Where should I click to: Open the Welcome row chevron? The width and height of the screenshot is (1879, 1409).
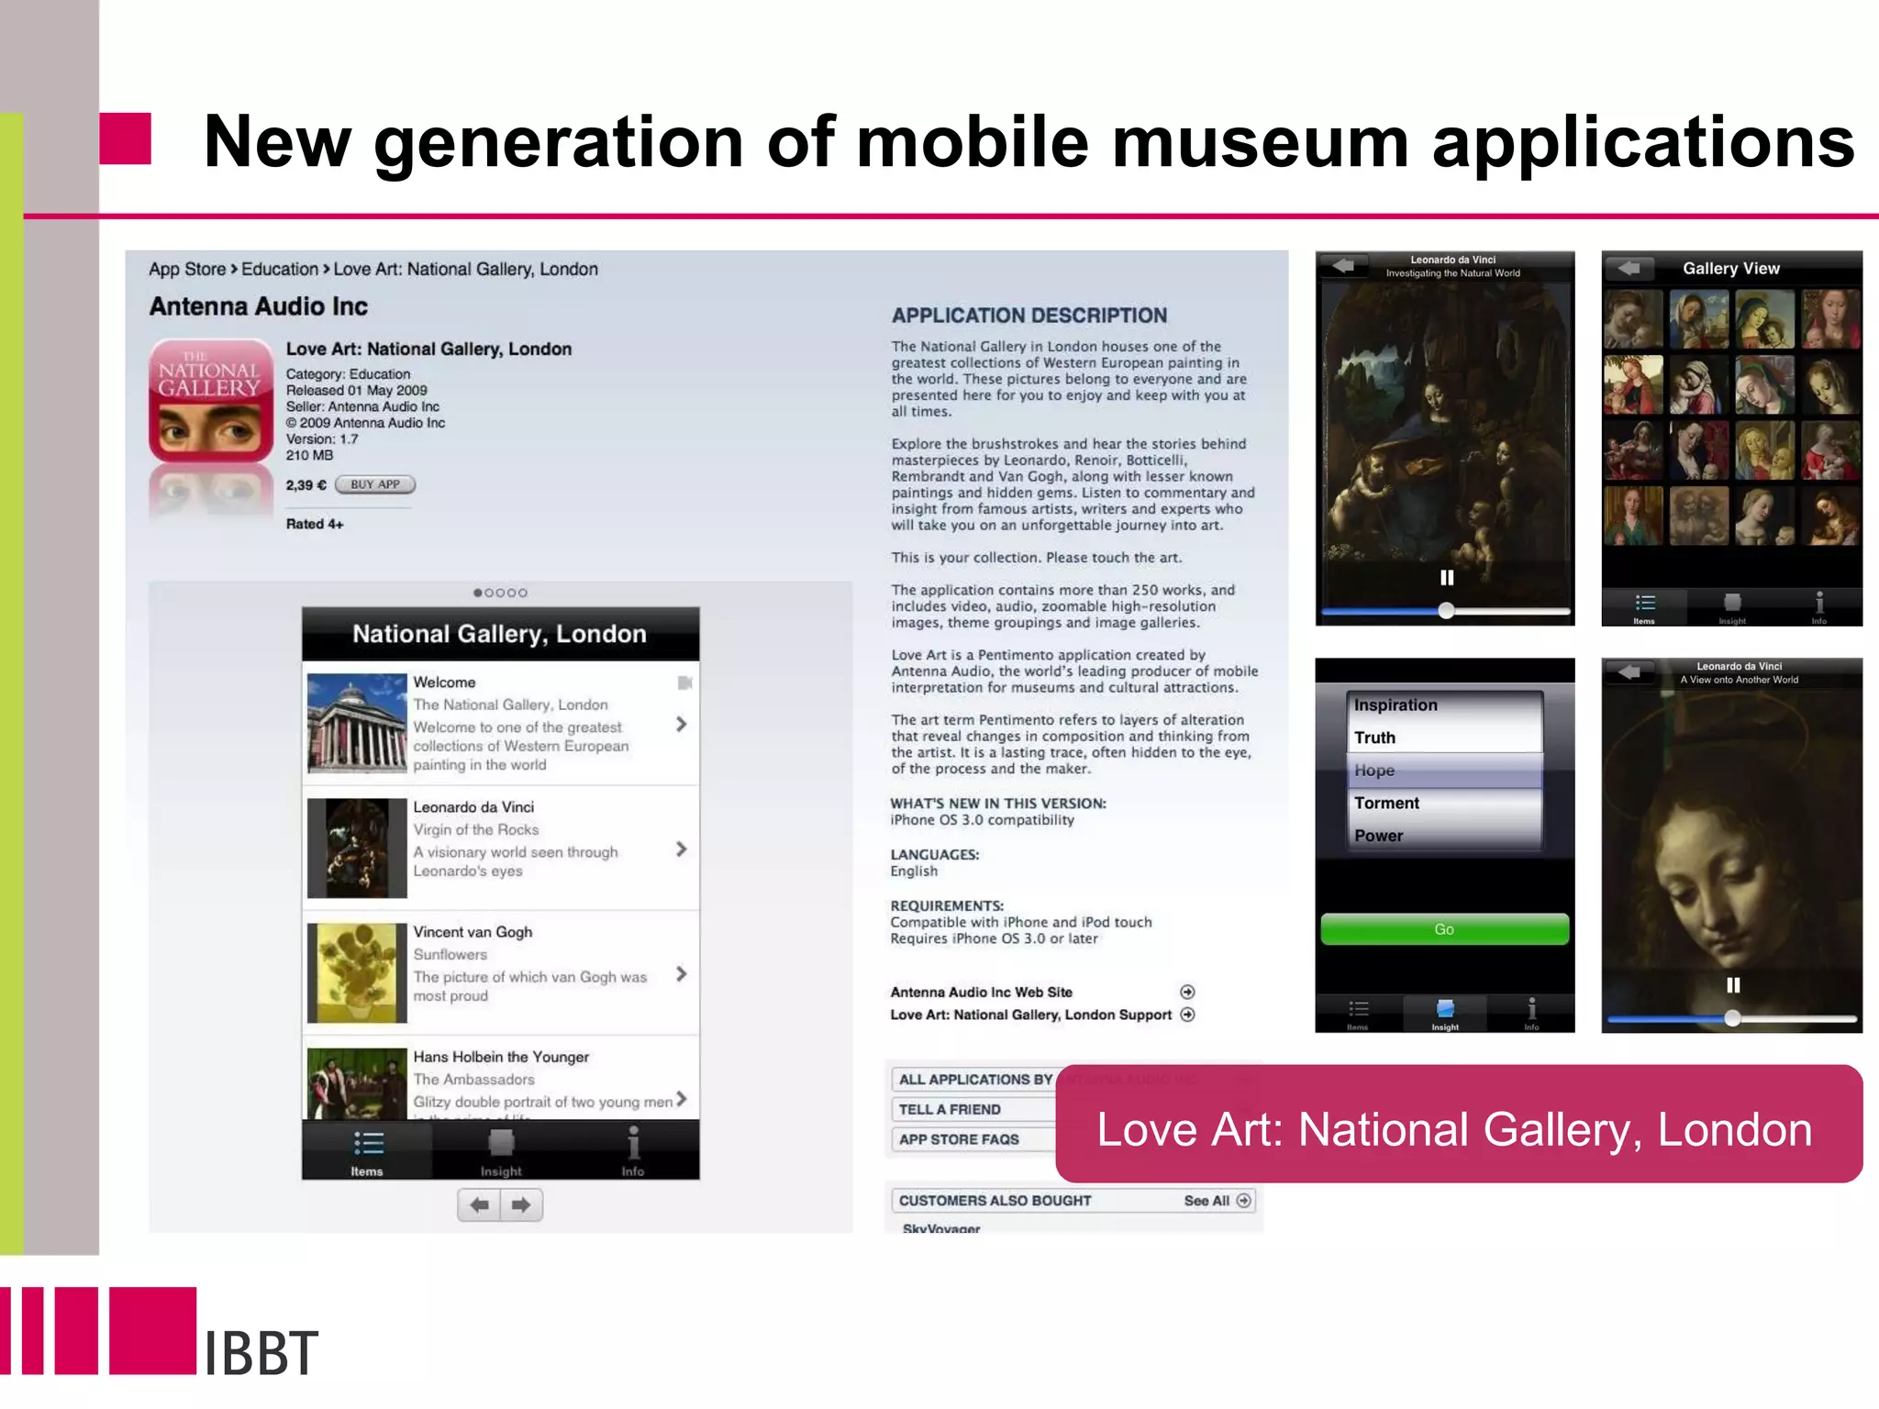click(x=681, y=724)
